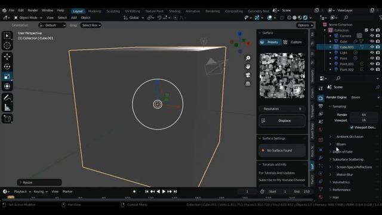Image resolution: width=382 pixels, height=215 pixels.
Task: Select the Annotate tool
Action: [x=7, y=97]
